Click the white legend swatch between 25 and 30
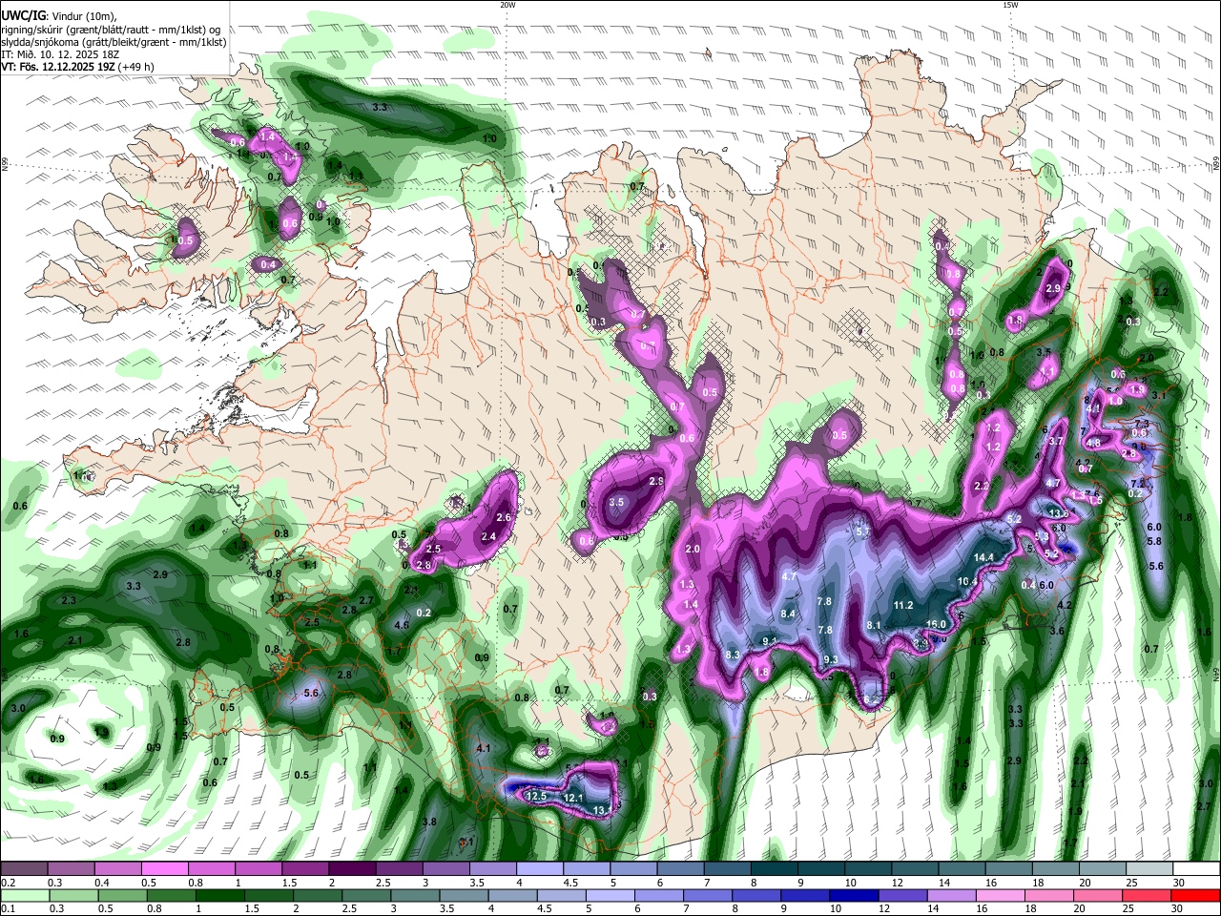The width and height of the screenshot is (1221, 916). [x=1149, y=868]
